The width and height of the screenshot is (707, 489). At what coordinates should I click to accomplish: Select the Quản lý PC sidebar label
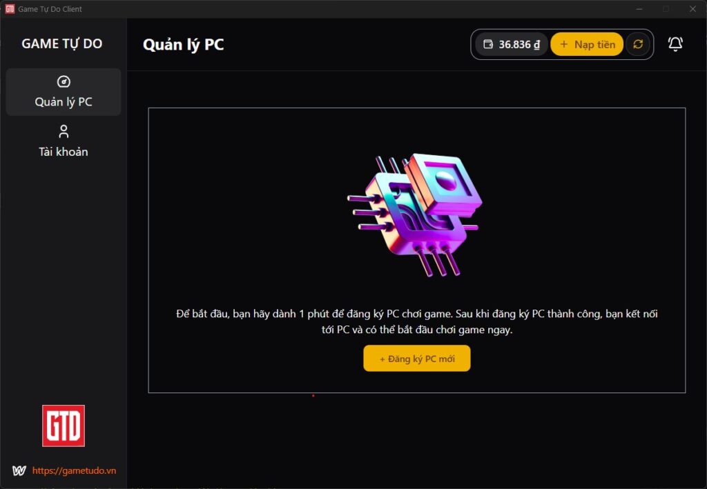tap(64, 102)
